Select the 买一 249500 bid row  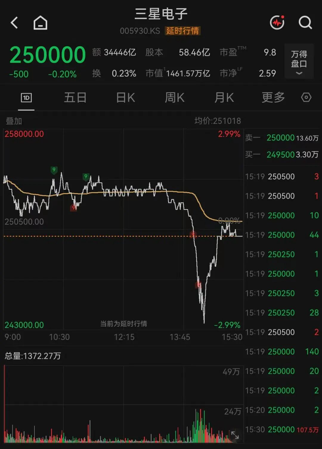pyautogui.click(x=282, y=154)
